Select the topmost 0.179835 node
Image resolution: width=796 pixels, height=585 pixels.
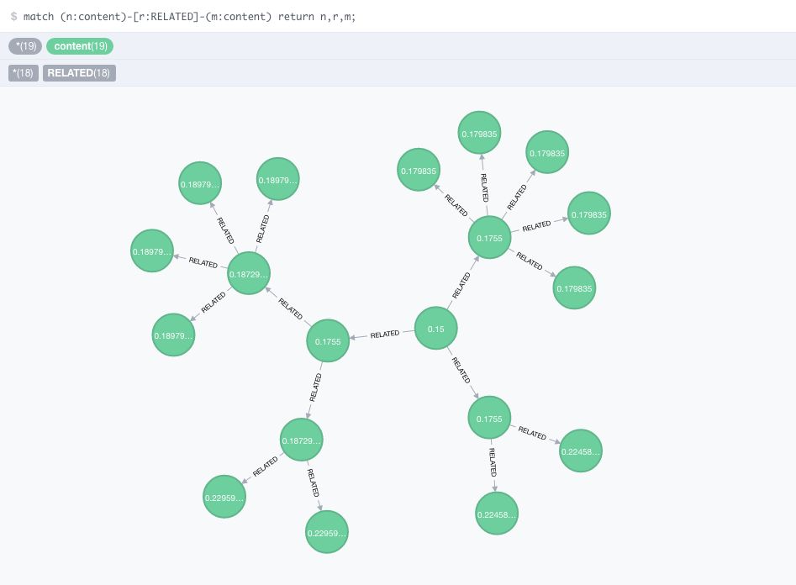(x=479, y=132)
